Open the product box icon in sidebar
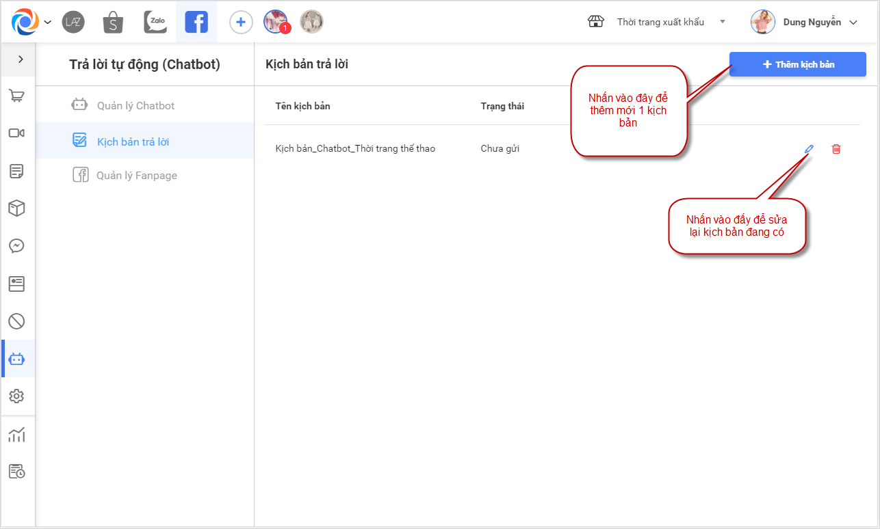 coord(16,208)
